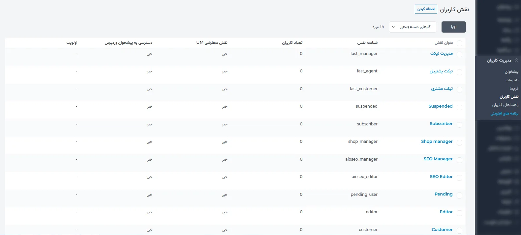Click the نقش کاربران page heading

tap(454, 10)
